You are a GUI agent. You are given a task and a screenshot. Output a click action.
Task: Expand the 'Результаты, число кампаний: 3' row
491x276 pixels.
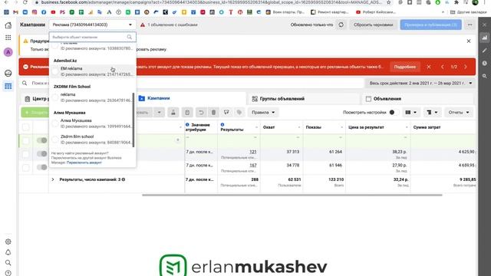(x=53, y=179)
